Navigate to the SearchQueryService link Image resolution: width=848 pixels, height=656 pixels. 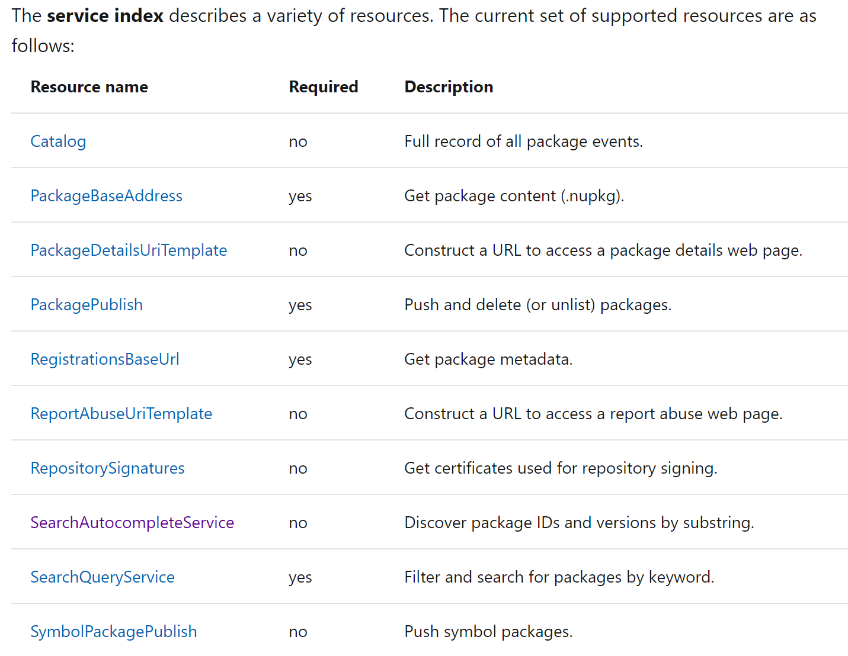pos(103,577)
